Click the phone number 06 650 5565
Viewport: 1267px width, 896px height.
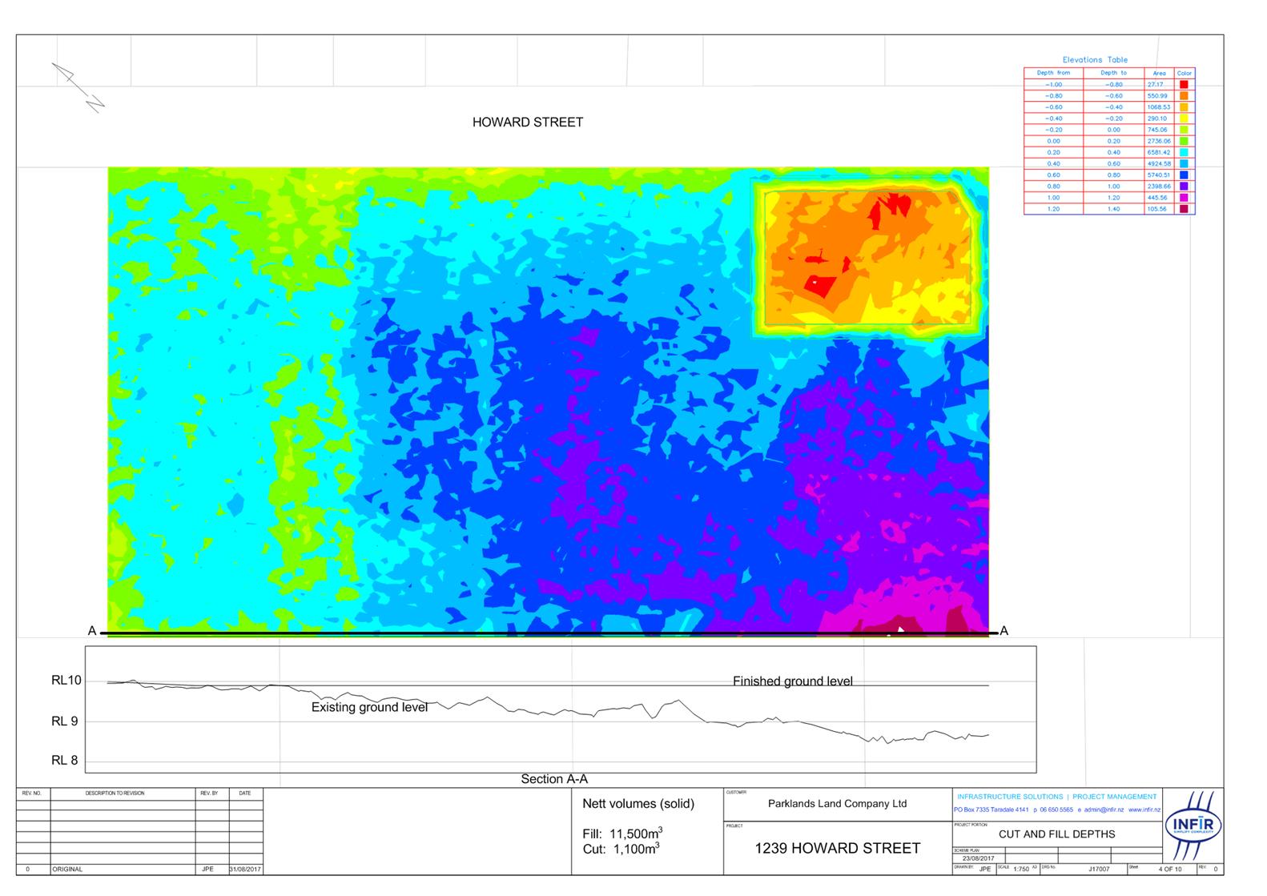pyautogui.click(x=1056, y=810)
